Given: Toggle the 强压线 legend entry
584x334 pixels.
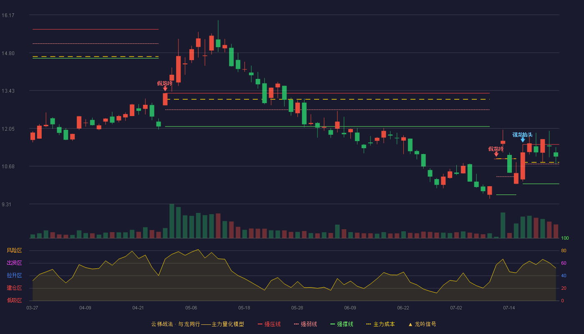Looking at the screenshot, I should (269, 324).
